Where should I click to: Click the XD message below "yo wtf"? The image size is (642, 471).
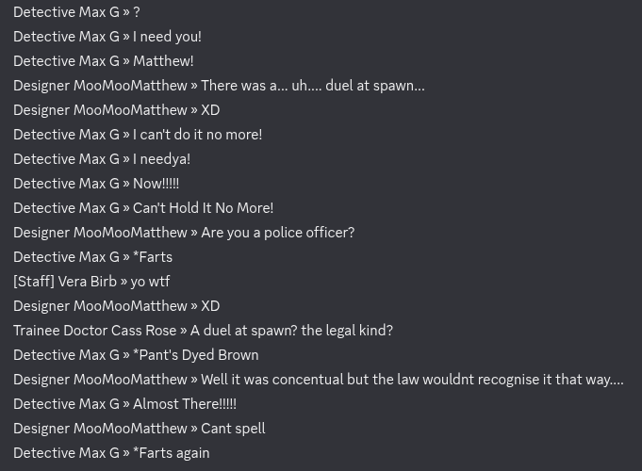pyautogui.click(x=210, y=306)
